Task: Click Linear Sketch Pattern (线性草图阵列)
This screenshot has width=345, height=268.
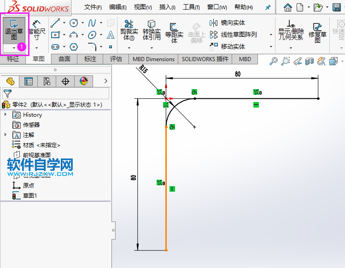Action: (x=233, y=34)
